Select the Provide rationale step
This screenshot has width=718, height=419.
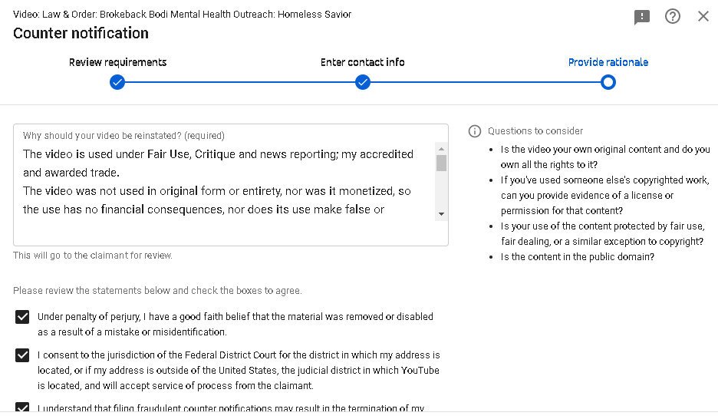pyautogui.click(x=608, y=62)
